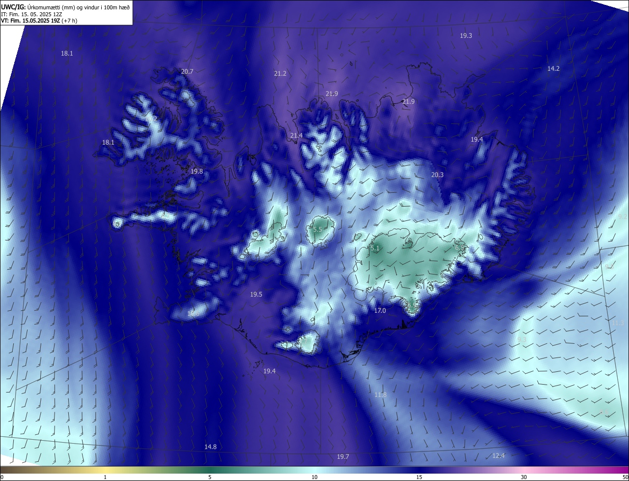Viewport: 629px width, 481px height.
Task: Select the 12.4 value label
Action: [498, 456]
